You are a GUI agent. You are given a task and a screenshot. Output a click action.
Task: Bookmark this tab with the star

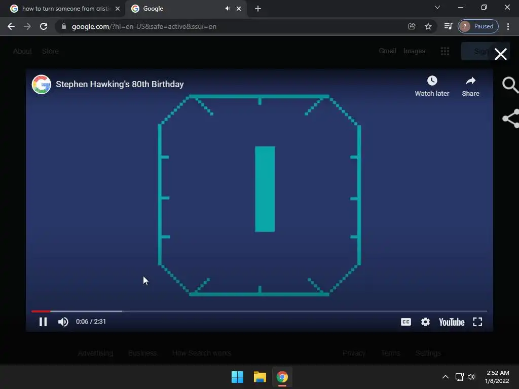pos(428,26)
